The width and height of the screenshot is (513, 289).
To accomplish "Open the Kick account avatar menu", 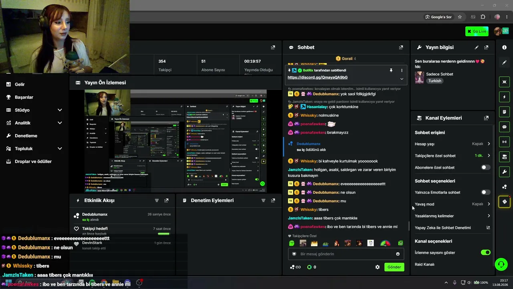I will pyautogui.click(x=498, y=31).
